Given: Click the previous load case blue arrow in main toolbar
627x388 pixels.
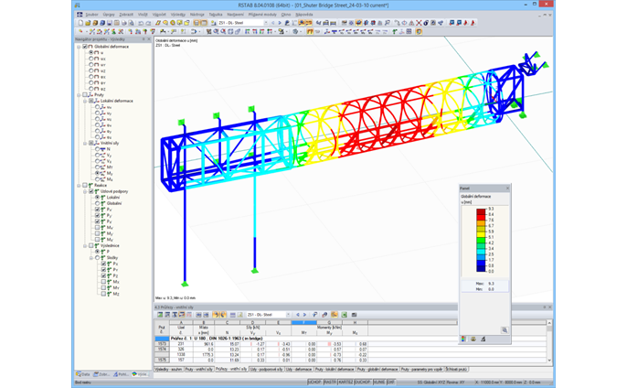Looking at the screenshot, I should click(273, 23).
